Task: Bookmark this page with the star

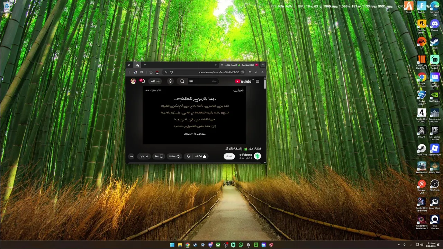Action: (165, 72)
